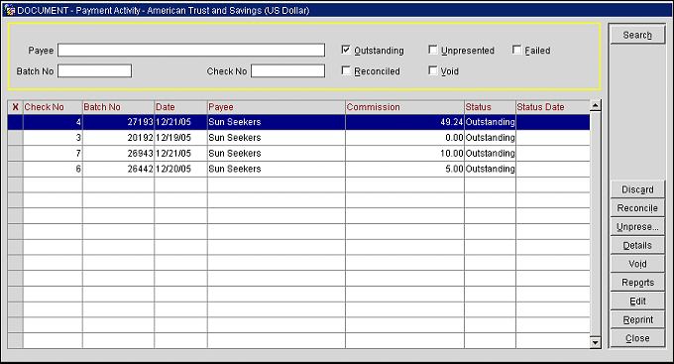Click the Reports button

pyautogui.click(x=637, y=283)
